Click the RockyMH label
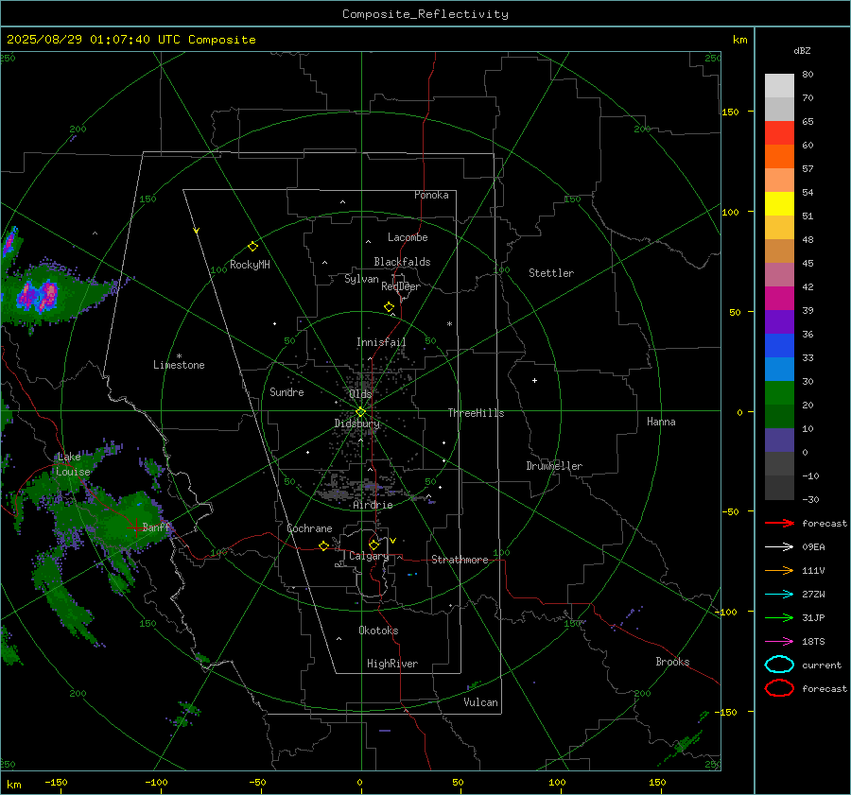Screen dimensions: 851x795 tap(250, 265)
